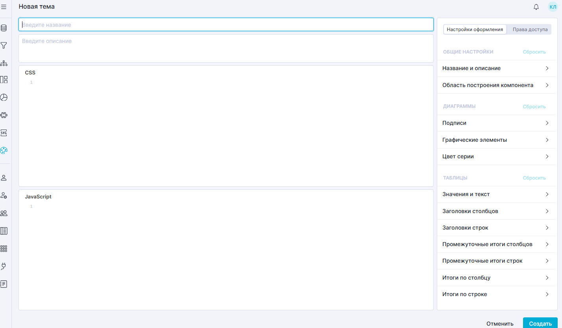562x328 pixels.
Task: Click the notification bell icon
Action: [x=536, y=7]
